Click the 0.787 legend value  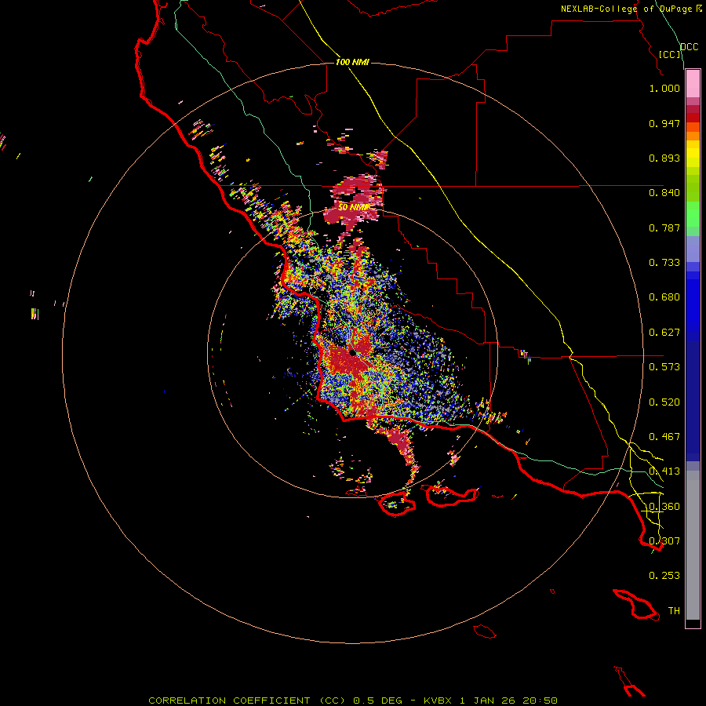click(x=664, y=227)
